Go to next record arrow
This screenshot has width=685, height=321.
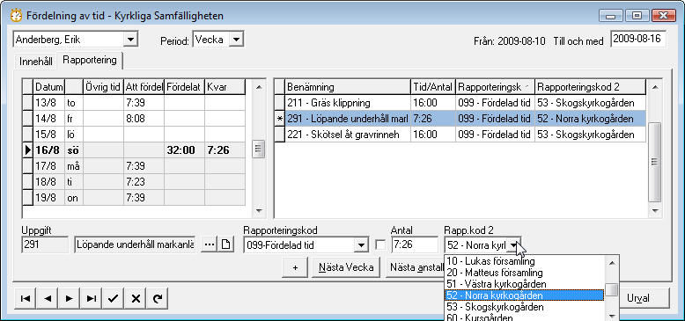point(70,298)
